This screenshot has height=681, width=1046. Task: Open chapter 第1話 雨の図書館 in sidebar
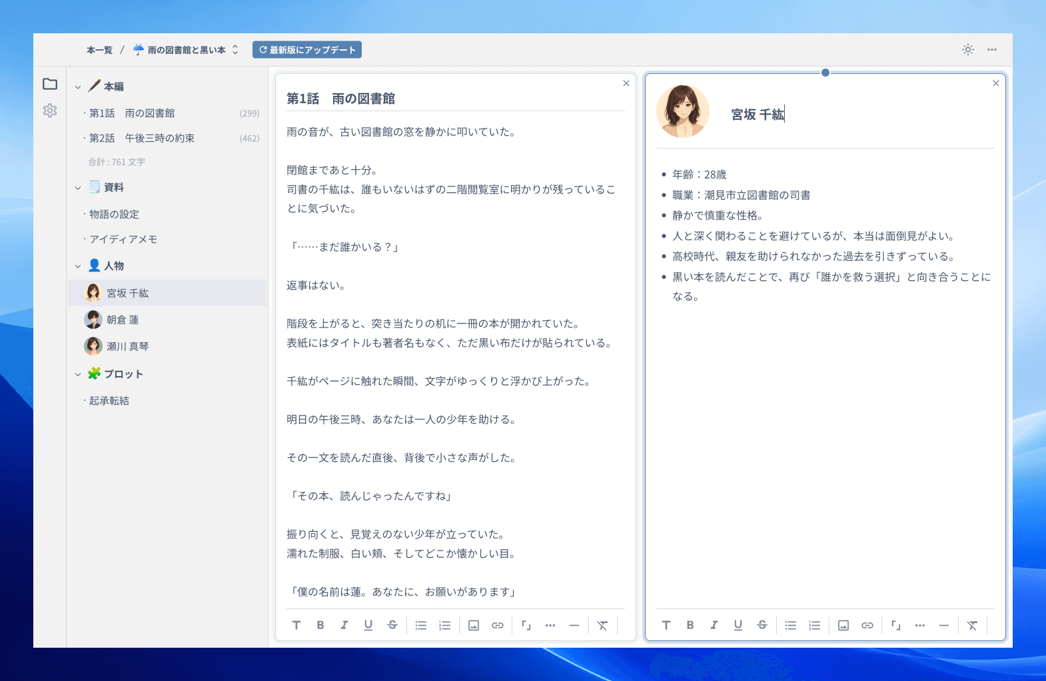click(x=167, y=113)
